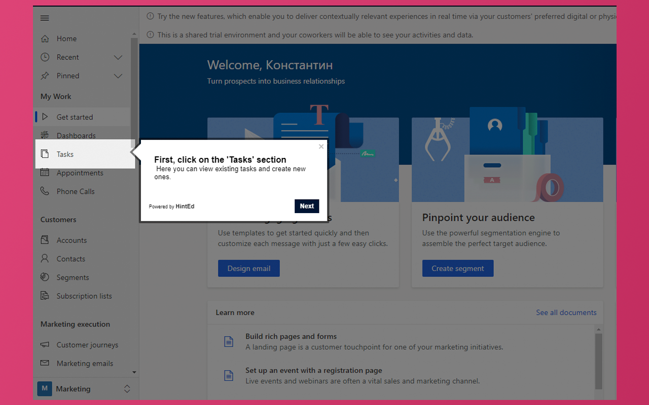Screen dimensions: 649x405
Task: Click info icon beside shared trial notice
Action: 150,35
